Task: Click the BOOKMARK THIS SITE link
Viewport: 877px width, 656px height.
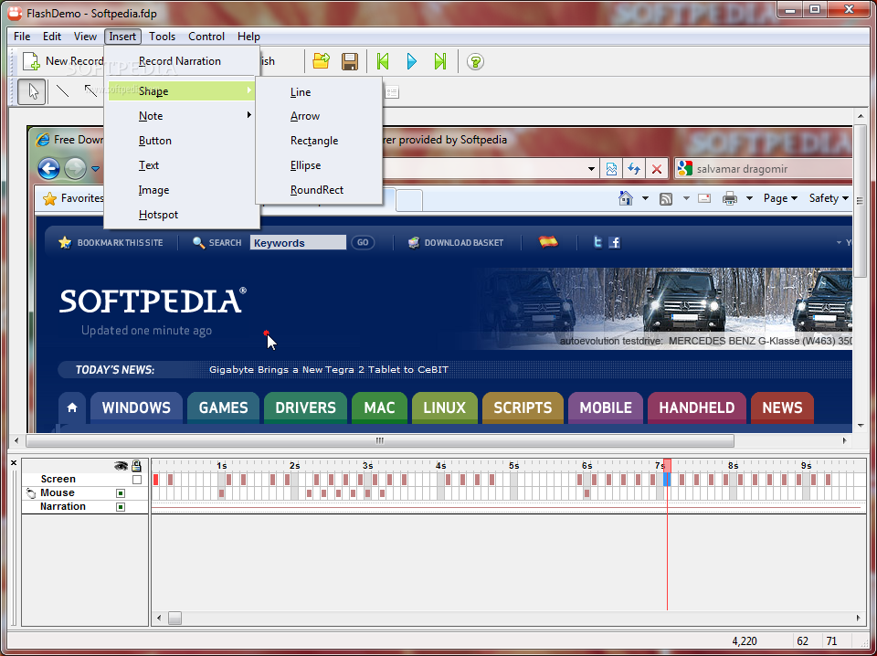Action: pos(120,243)
